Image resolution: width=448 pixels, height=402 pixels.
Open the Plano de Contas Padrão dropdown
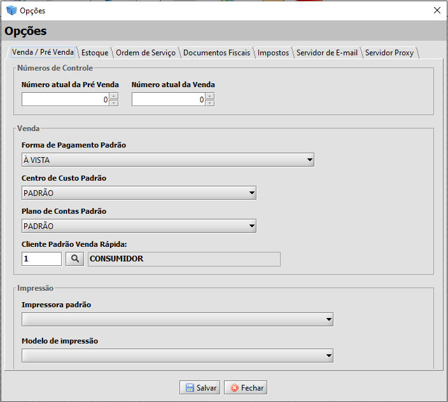pos(251,226)
